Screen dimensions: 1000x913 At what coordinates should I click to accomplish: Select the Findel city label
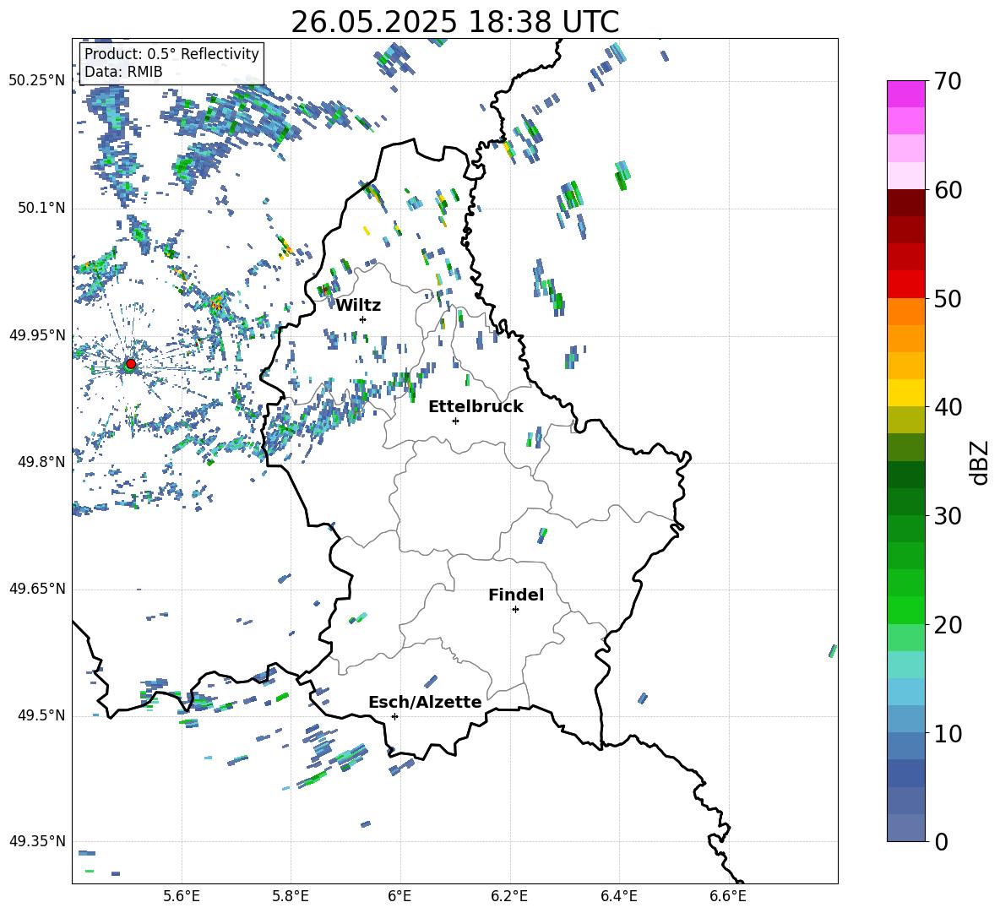516,595
